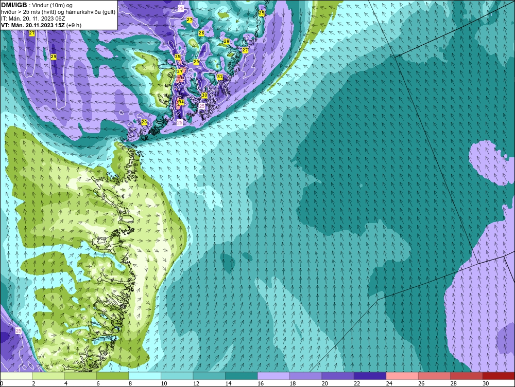Select the 22–24 m/s dark indigo legend swatch
Screen dimensions: 515x387
(x=370, y=376)
